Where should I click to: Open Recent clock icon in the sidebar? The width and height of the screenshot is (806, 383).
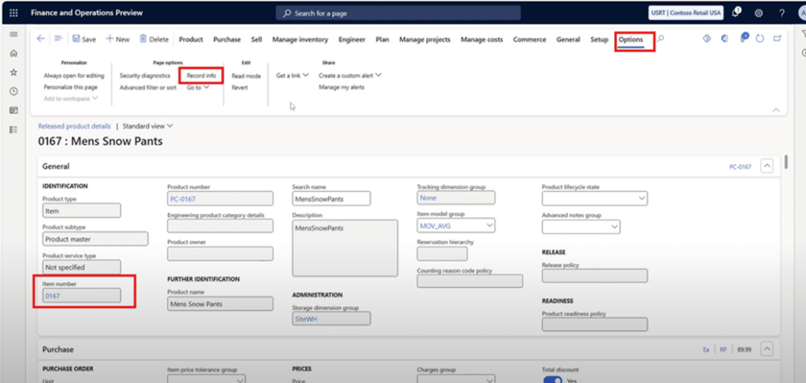[x=14, y=91]
